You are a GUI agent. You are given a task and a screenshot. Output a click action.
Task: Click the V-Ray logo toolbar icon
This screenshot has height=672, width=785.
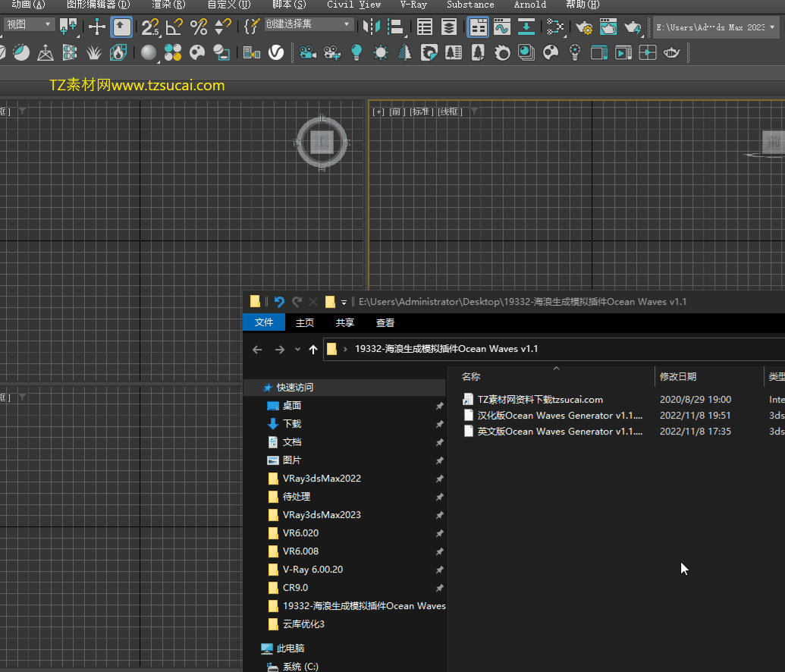[276, 52]
